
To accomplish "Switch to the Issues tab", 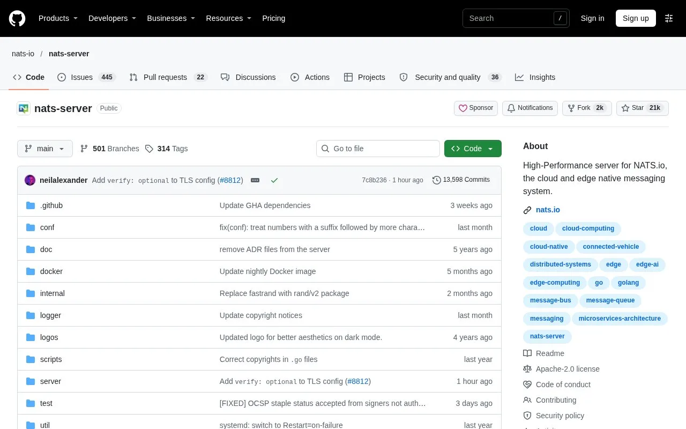I will (86, 77).
